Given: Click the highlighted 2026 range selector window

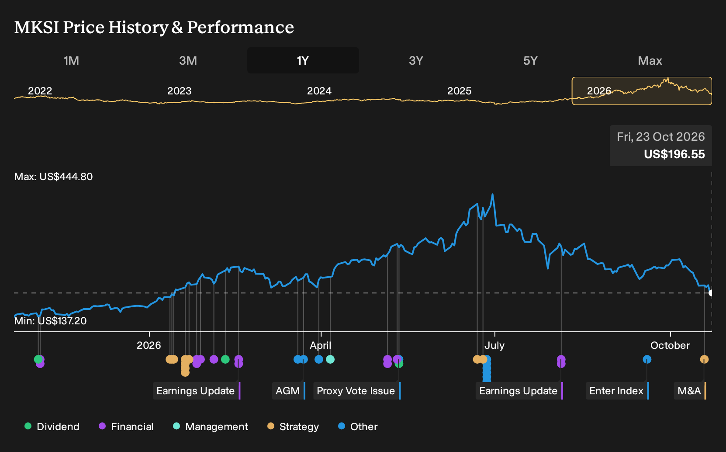Looking at the screenshot, I should pos(642,91).
